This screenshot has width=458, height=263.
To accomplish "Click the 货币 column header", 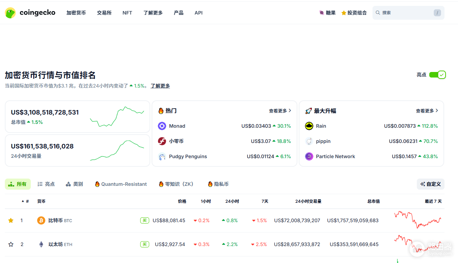I will coord(41,201).
